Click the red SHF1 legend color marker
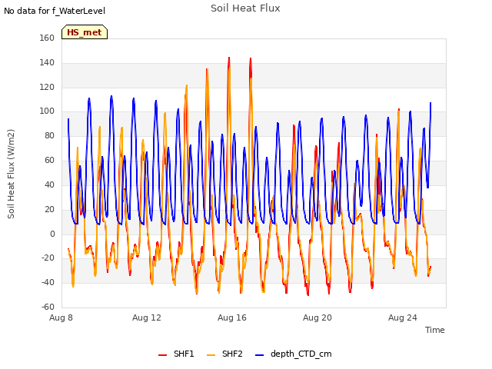This screenshot has height=369, width=492. click(162, 355)
